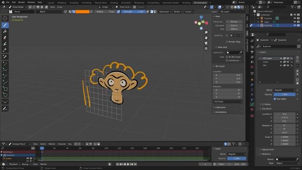Select the Curve tool
The width and height of the screenshot is (302, 170).
(5, 83)
